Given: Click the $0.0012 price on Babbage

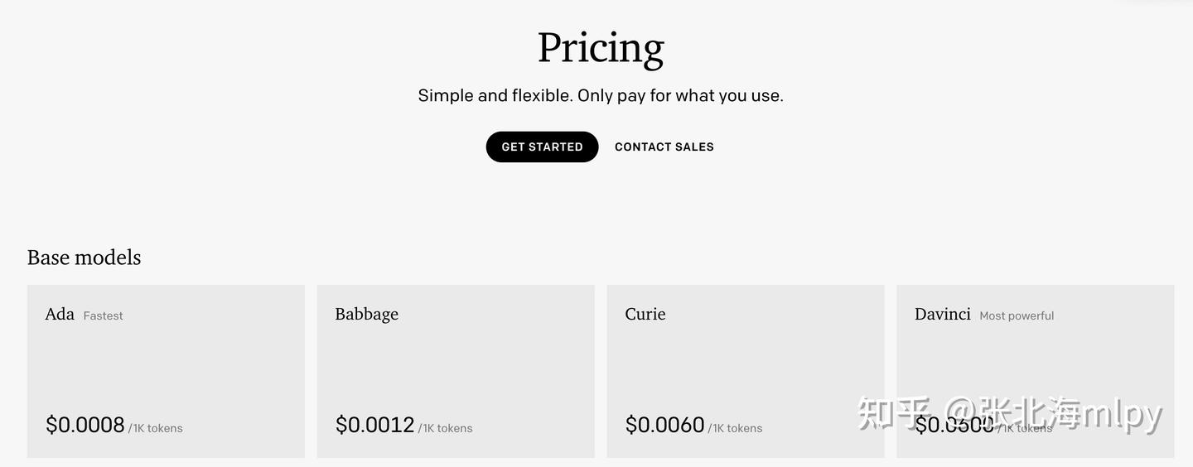Looking at the screenshot, I should coord(374,425).
